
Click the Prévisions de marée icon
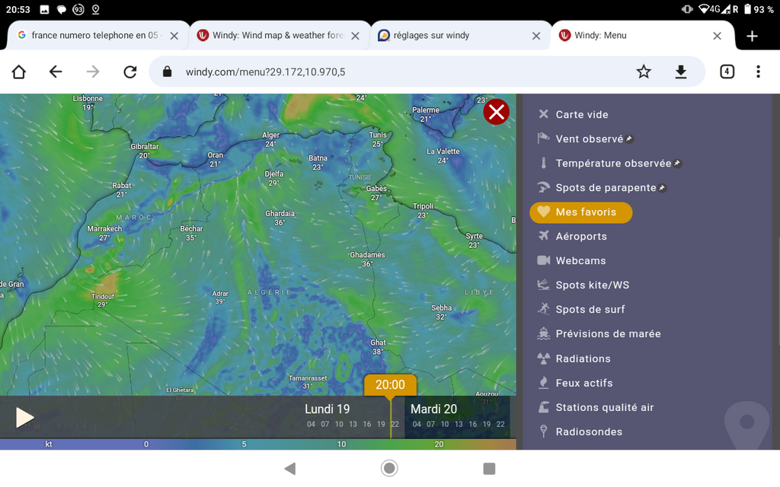click(543, 333)
